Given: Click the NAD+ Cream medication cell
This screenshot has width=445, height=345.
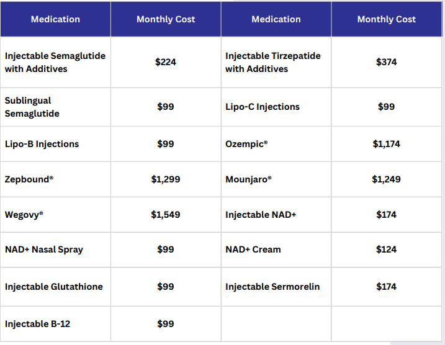Looking at the screenshot, I should click(253, 249).
